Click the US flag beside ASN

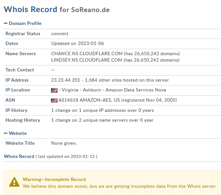pyautogui.click(x=54, y=101)
